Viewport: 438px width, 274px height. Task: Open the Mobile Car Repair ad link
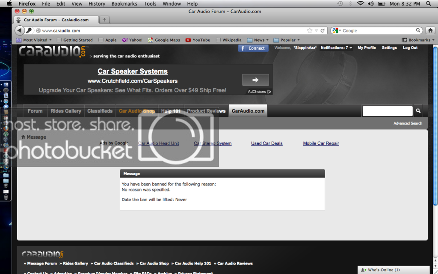tap(321, 143)
